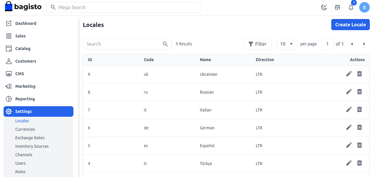Delete the German locale

pos(359,127)
